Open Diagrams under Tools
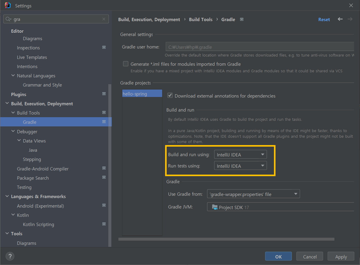This screenshot has height=265, width=360. click(26, 243)
